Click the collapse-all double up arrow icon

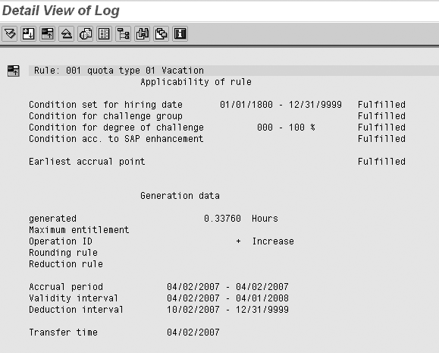(67, 34)
